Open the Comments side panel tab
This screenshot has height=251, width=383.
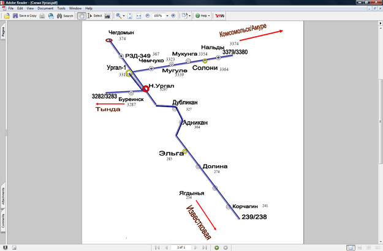3,221
